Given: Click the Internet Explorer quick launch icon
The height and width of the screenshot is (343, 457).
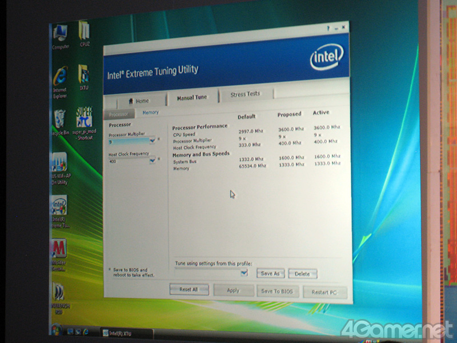Looking at the screenshot, I should click(86, 332).
